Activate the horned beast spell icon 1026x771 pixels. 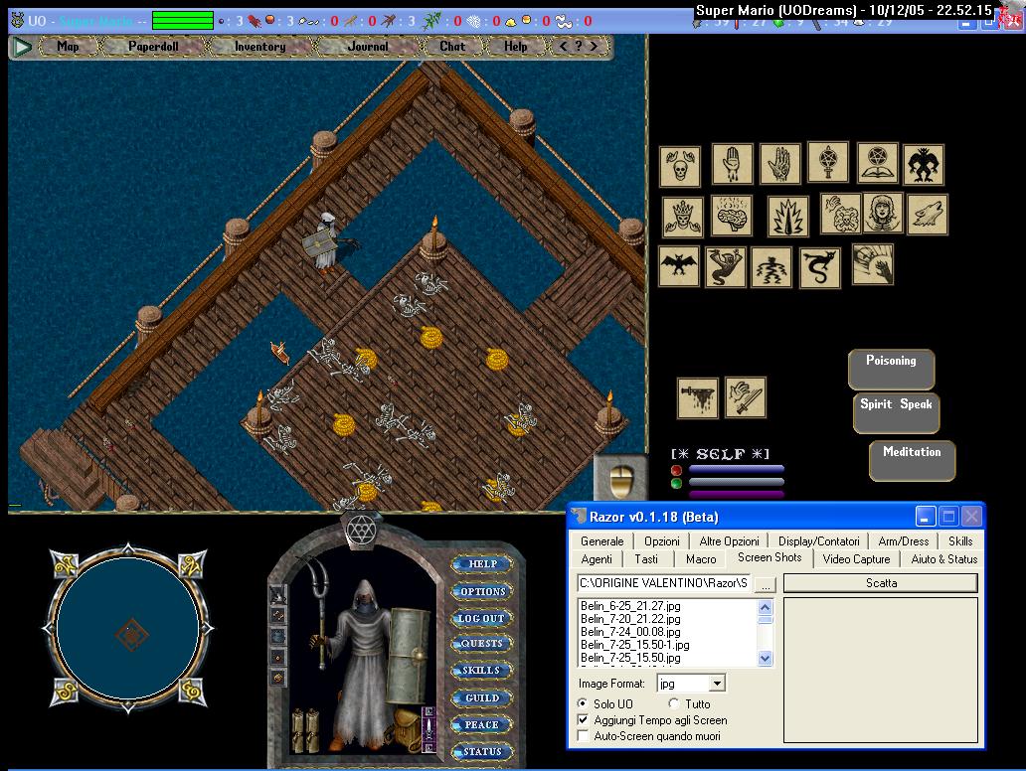[924, 164]
